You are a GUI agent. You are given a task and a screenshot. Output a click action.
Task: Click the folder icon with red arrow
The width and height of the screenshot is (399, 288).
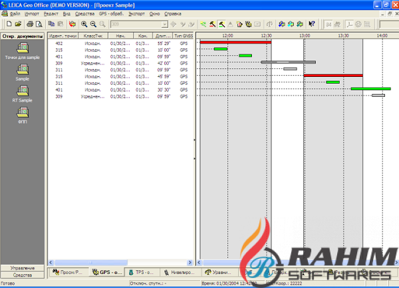point(72,24)
